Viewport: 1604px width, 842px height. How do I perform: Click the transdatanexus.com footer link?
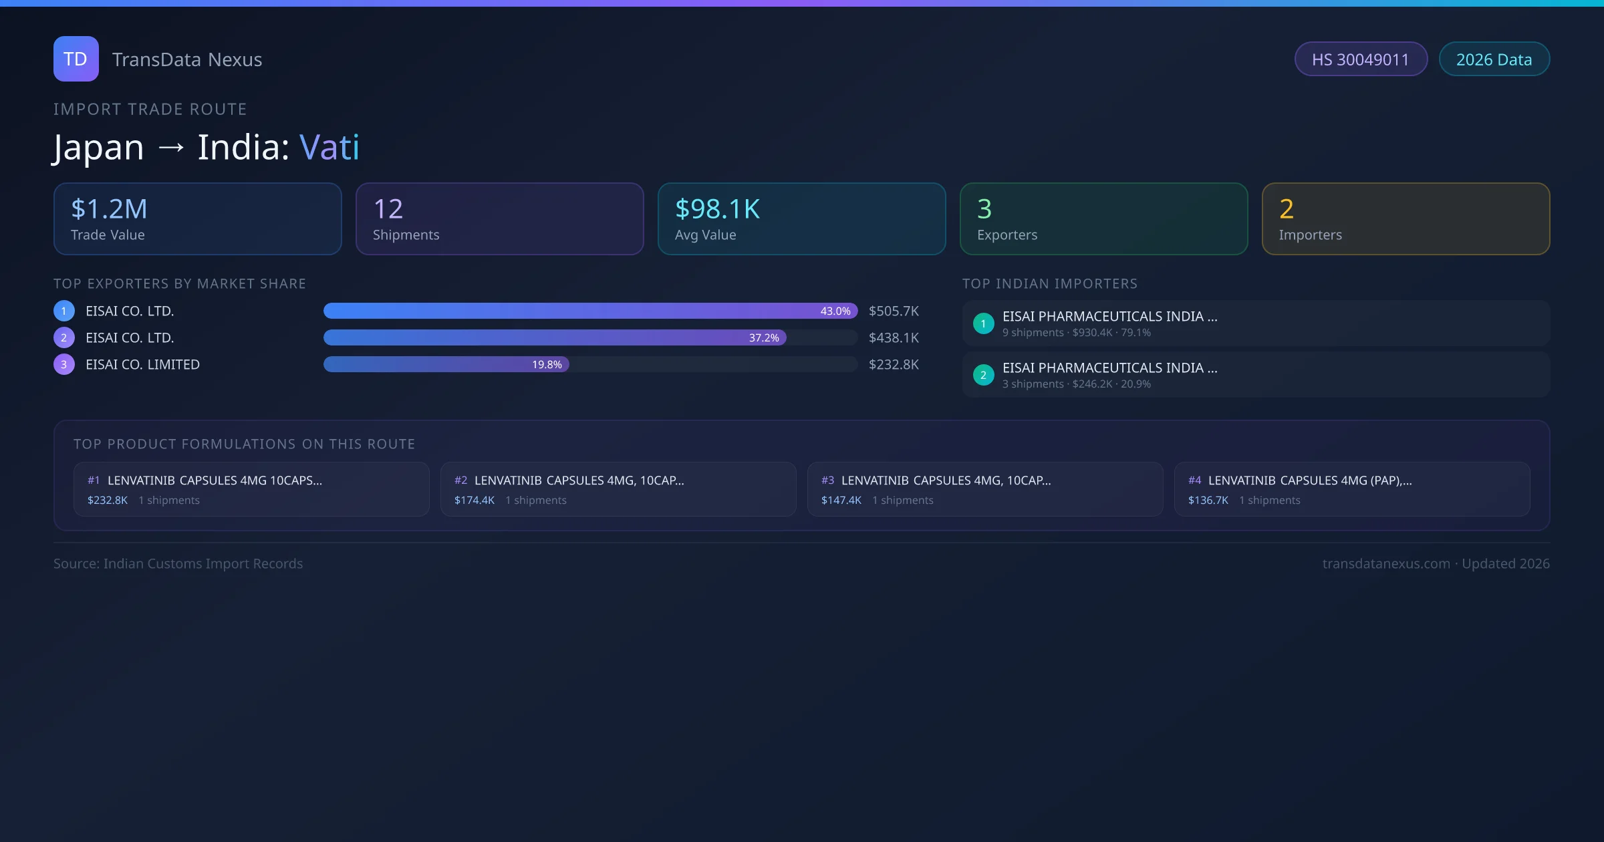[1386, 563]
